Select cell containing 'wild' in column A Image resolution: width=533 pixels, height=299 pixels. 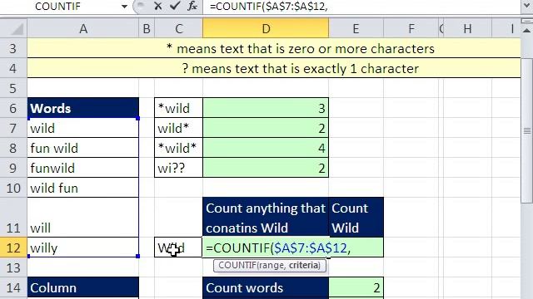click(x=83, y=128)
